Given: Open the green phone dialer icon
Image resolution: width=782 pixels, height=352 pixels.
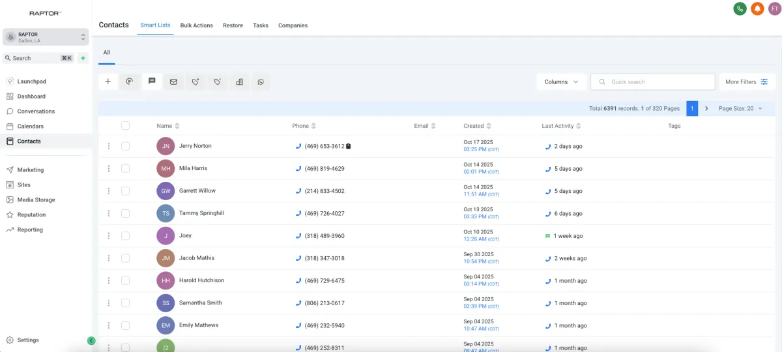Looking at the screenshot, I should [740, 8].
